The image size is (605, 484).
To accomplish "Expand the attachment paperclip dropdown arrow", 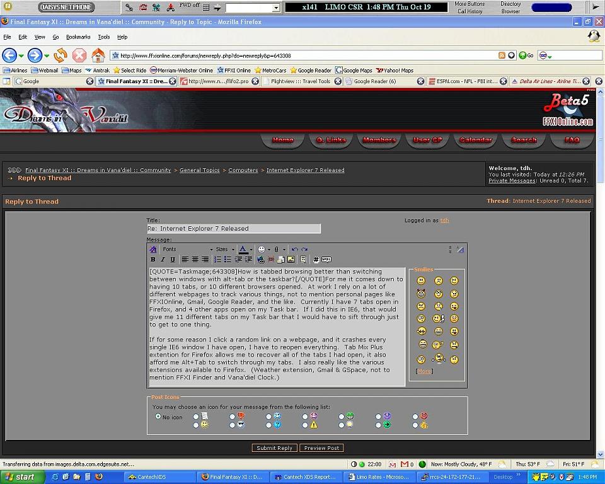I will pos(284,250).
